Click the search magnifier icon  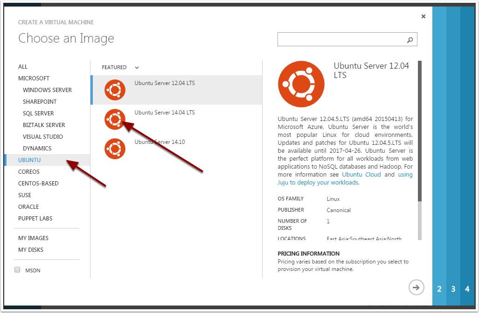coord(410,40)
